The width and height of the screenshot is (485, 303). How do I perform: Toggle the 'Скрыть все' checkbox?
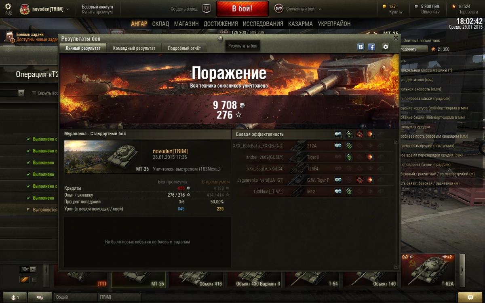tap(34, 93)
